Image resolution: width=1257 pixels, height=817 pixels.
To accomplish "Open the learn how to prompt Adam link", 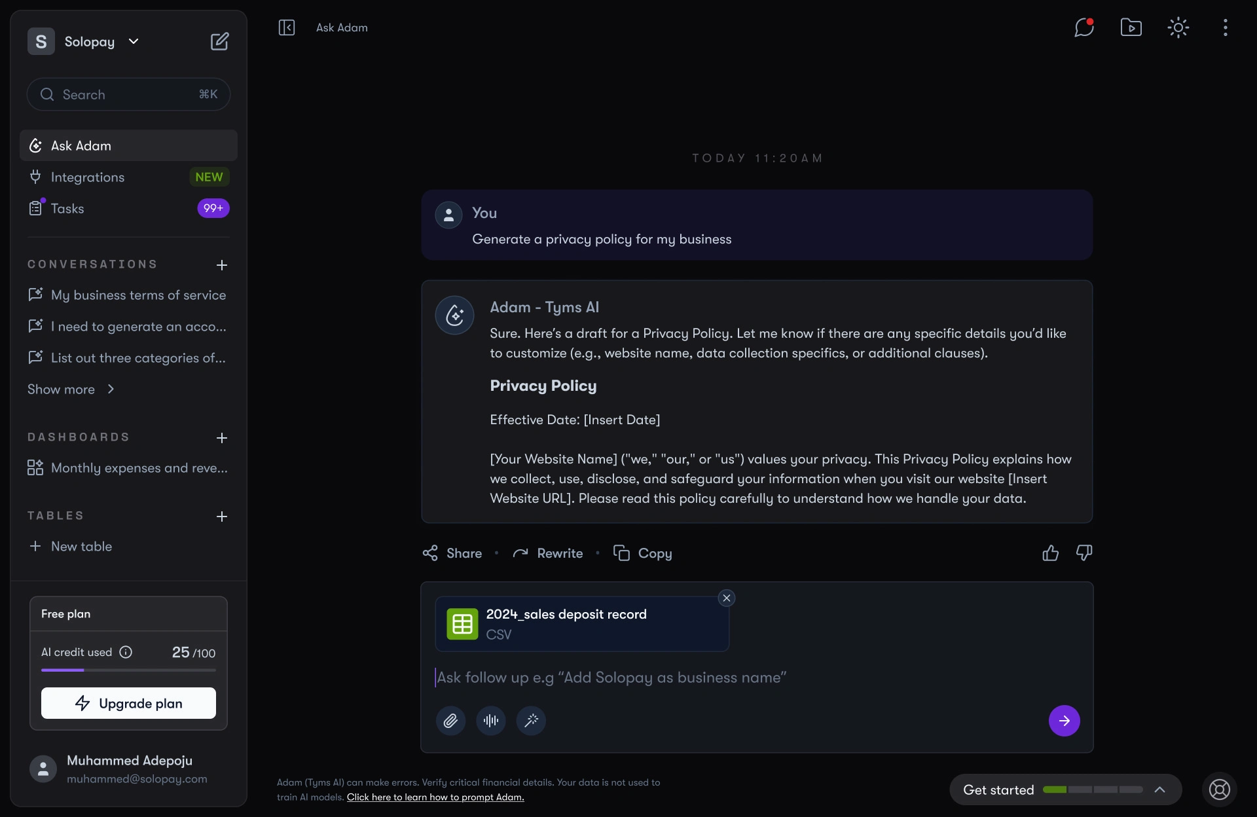I will pos(435,797).
